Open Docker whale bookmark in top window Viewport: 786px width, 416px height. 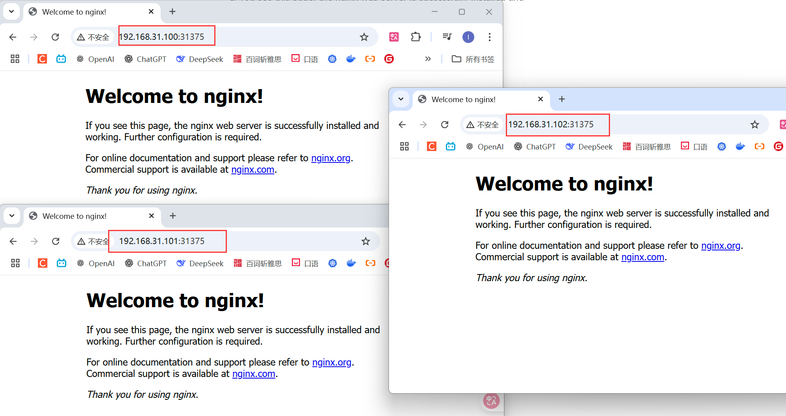tap(351, 59)
